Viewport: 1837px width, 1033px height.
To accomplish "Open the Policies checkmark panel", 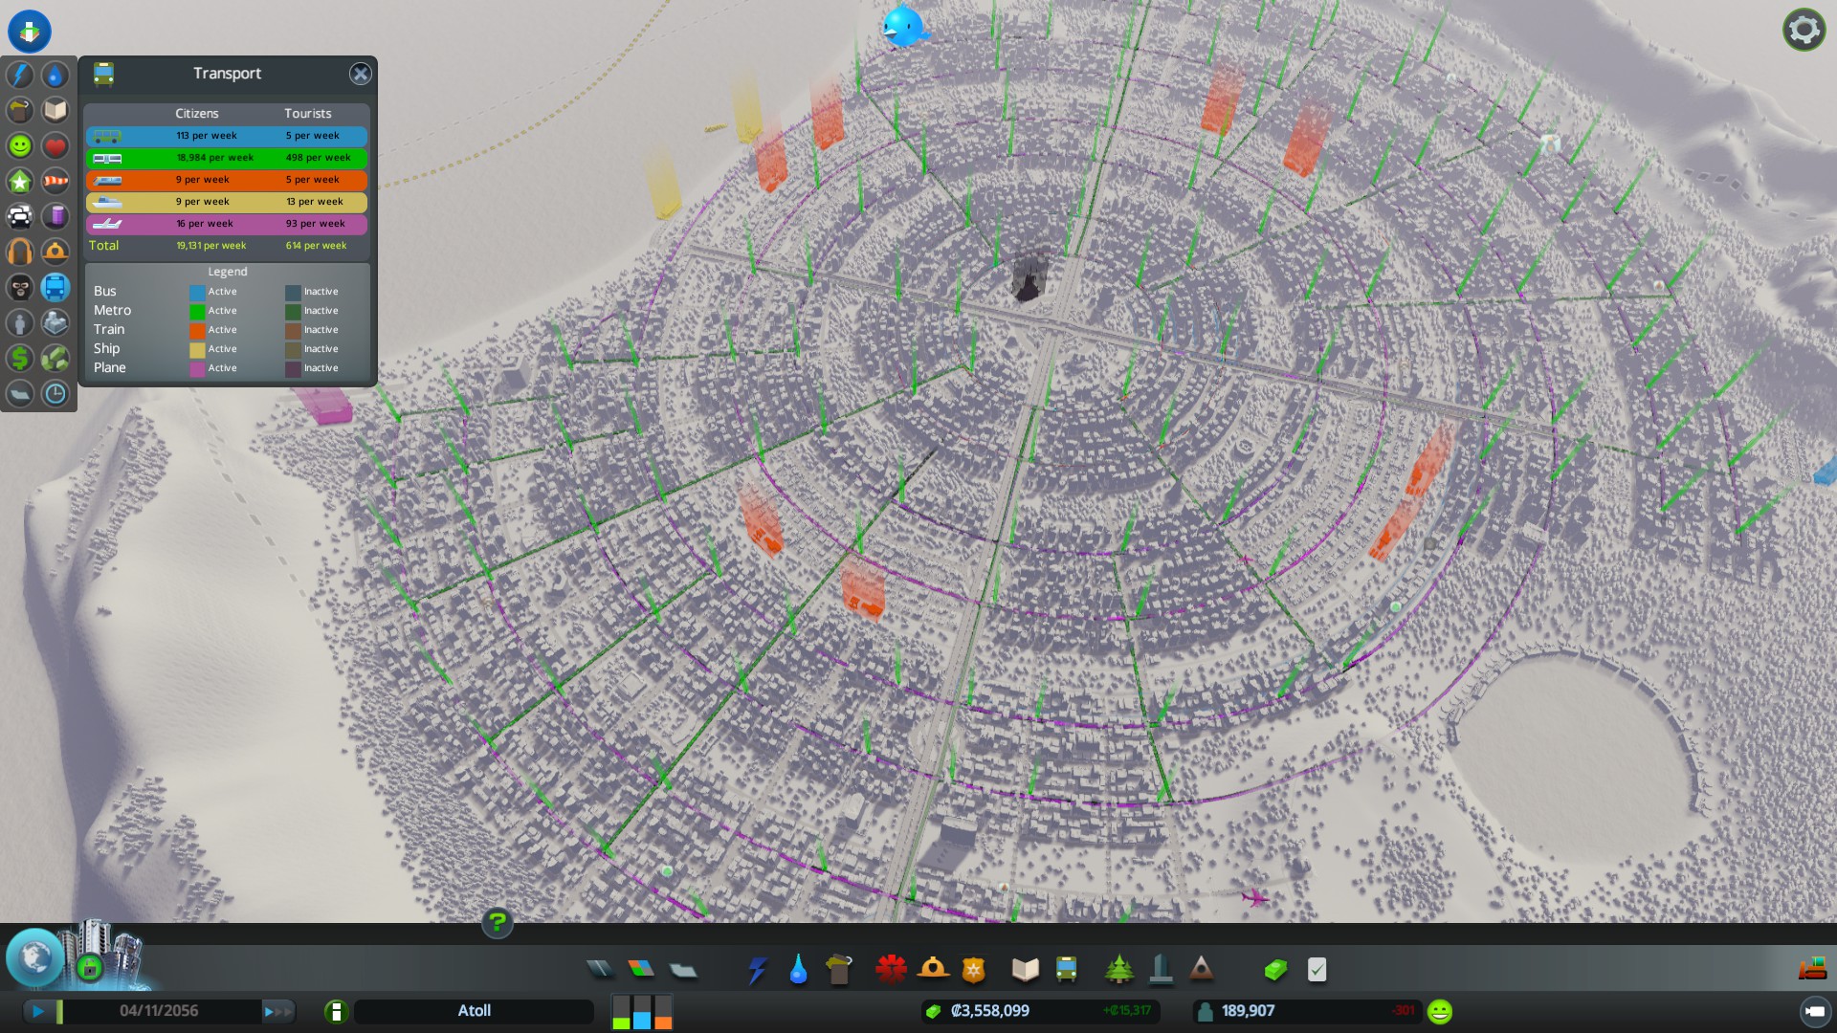I will tap(1317, 970).
